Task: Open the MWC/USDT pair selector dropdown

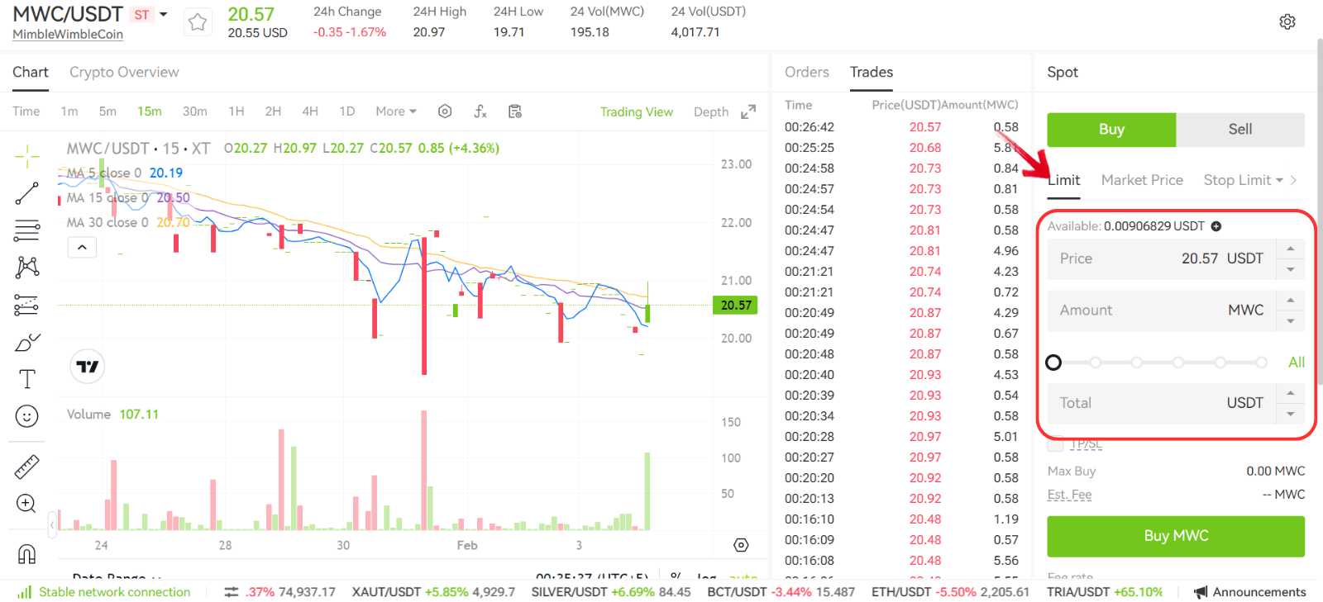Action: pyautogui.click(x=164, y=15)
